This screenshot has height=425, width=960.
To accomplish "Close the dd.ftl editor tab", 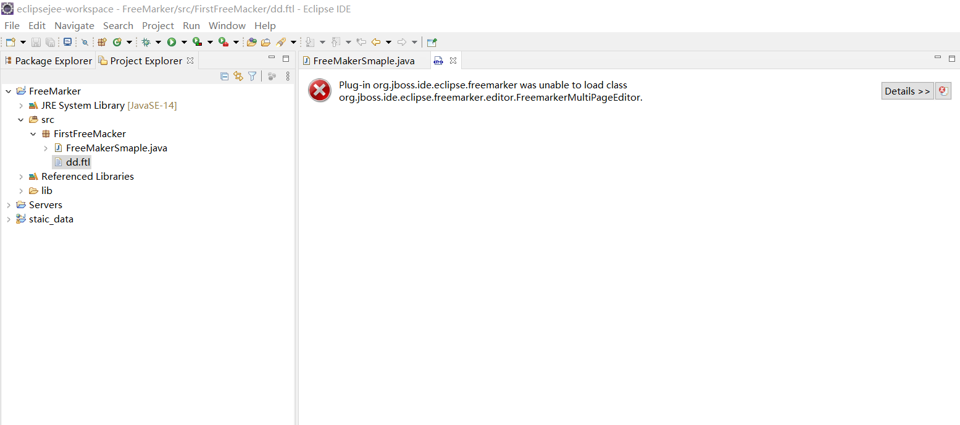I will 453,61.
